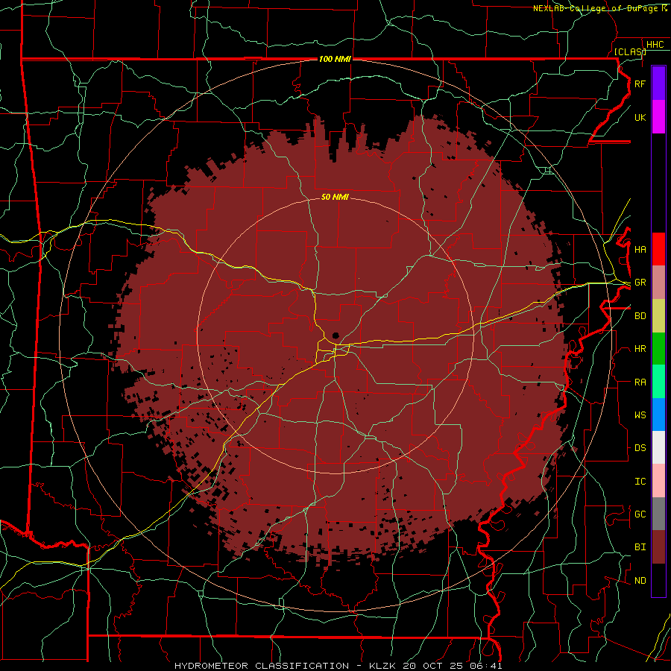Viewport: 671px width, 671px height.
Task: Click the DS legend label
Action: (640, 448)
